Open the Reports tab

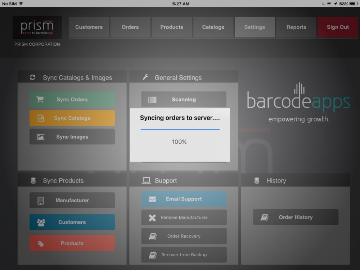pyautogui.click(x=296, y=27)
